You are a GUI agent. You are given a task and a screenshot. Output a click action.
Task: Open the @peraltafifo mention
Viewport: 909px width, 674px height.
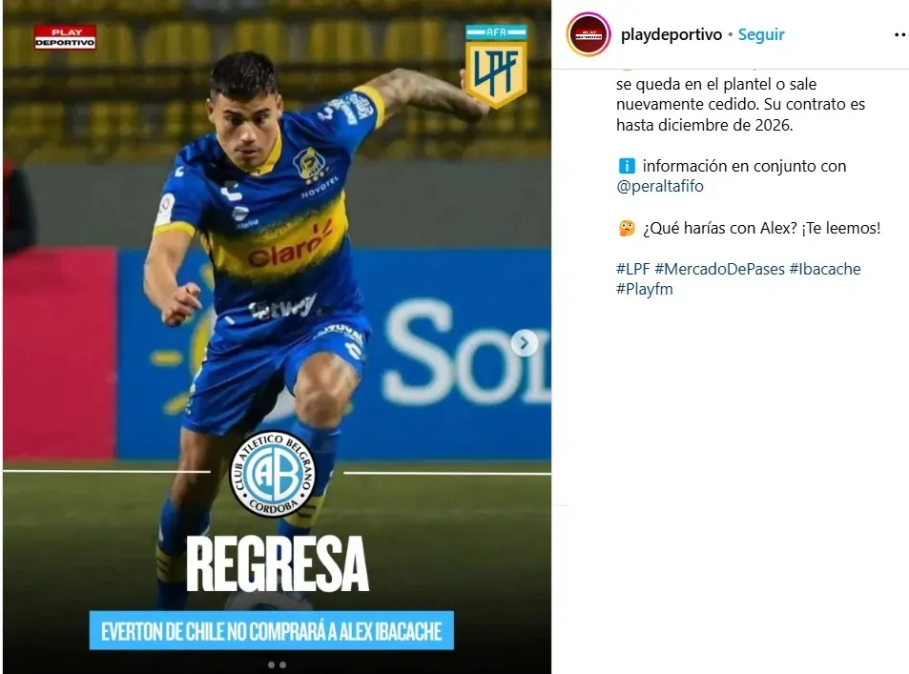[x=660, y=186]
